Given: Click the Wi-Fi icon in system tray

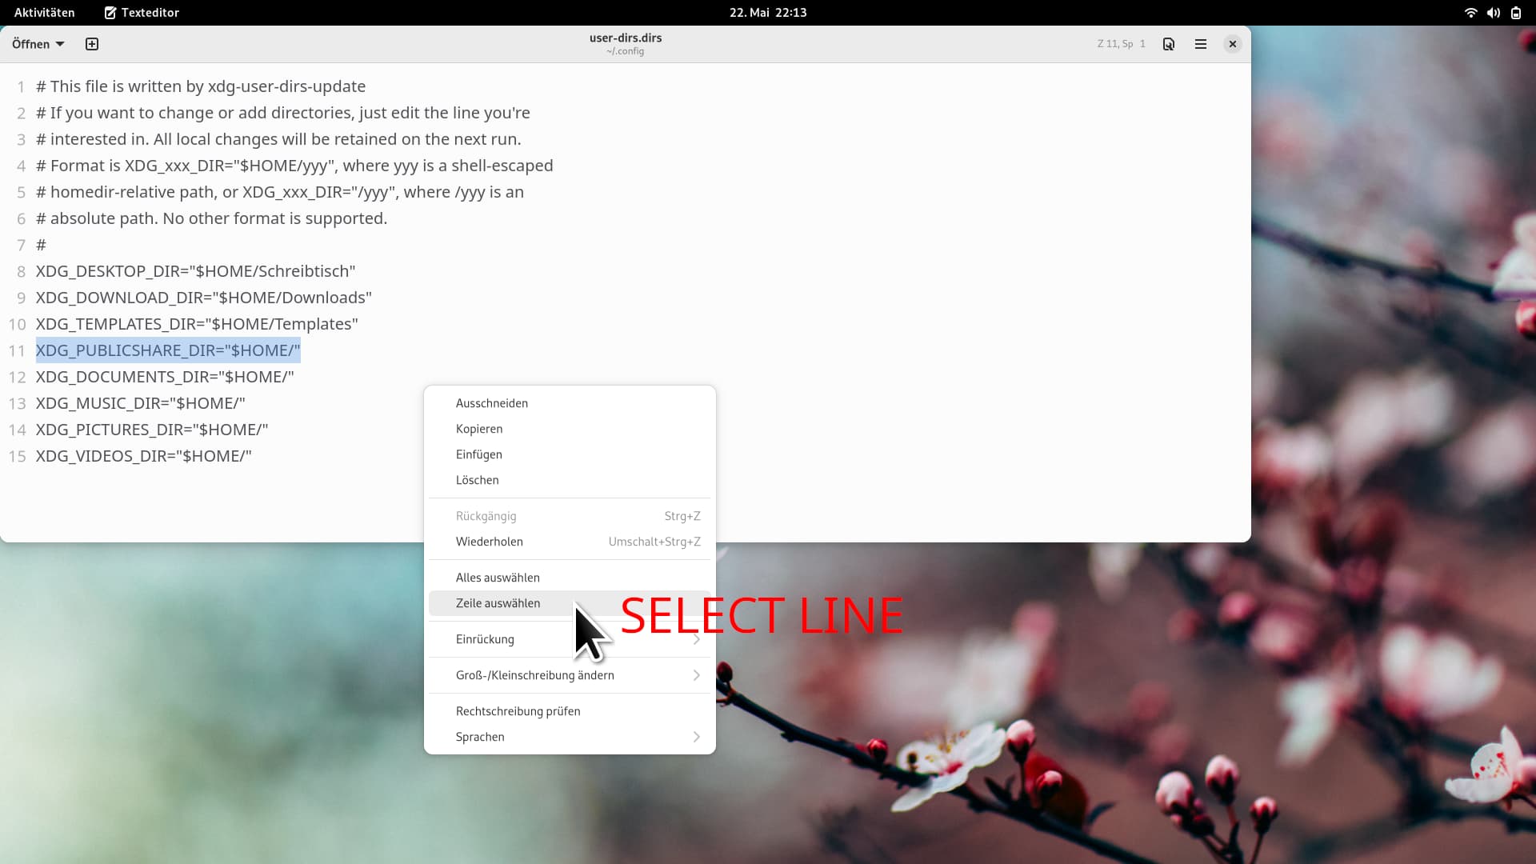Looking at the screenshot, I should [1470, 12].
